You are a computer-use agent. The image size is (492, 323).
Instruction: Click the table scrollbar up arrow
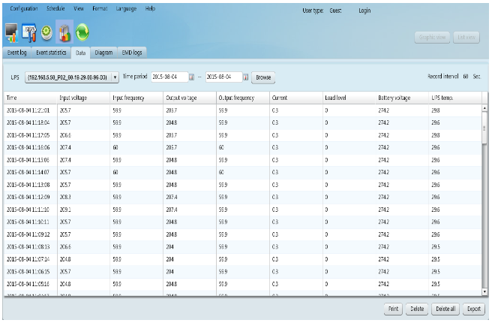point(484,107)
